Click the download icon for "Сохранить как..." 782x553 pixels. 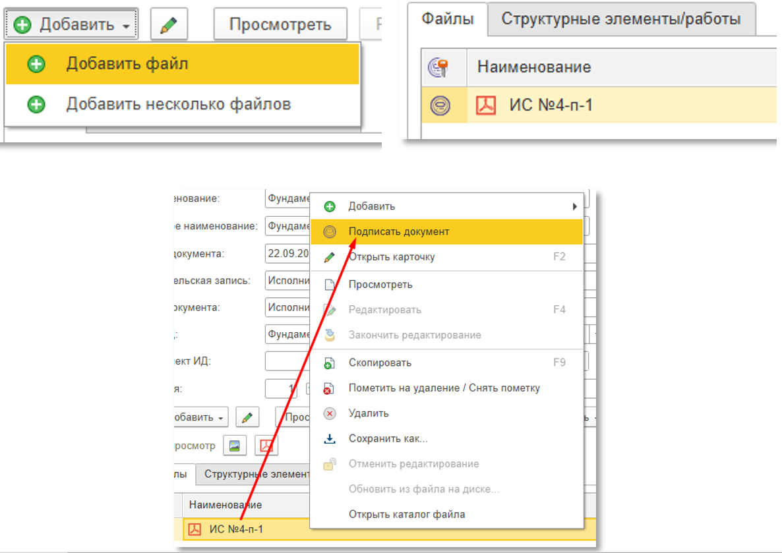click(330, 439)
